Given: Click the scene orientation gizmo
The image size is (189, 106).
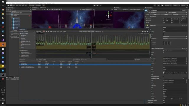Looking at the screenshot, I should tap(108, 15).
